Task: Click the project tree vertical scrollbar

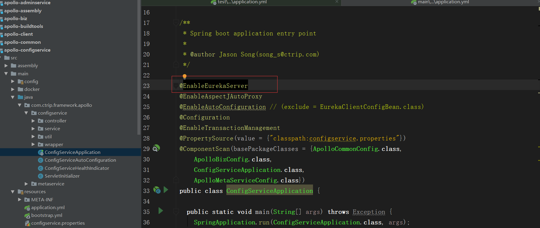Action: pos(139,67)
